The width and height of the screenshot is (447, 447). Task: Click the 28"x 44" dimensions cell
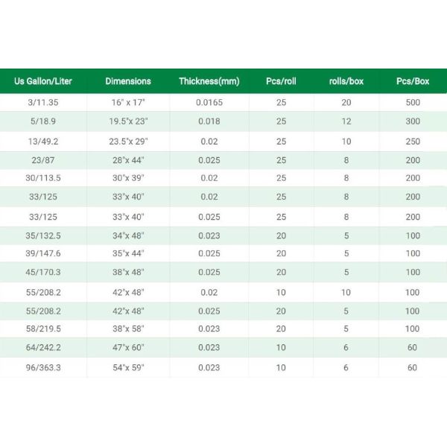coord(128,160)
